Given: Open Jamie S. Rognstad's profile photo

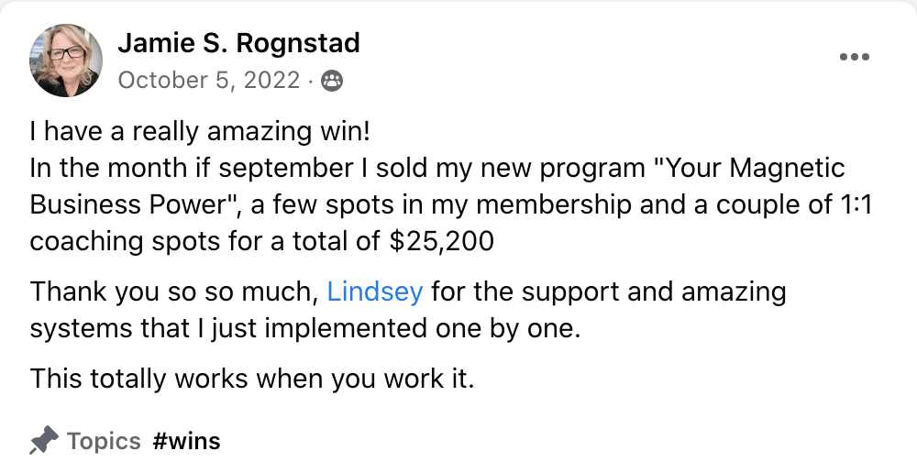Looking at the screenshot, I should pos(65,60).
